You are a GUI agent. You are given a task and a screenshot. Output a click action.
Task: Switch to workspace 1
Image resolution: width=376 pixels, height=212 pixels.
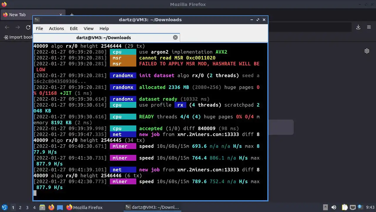[13, 208]
